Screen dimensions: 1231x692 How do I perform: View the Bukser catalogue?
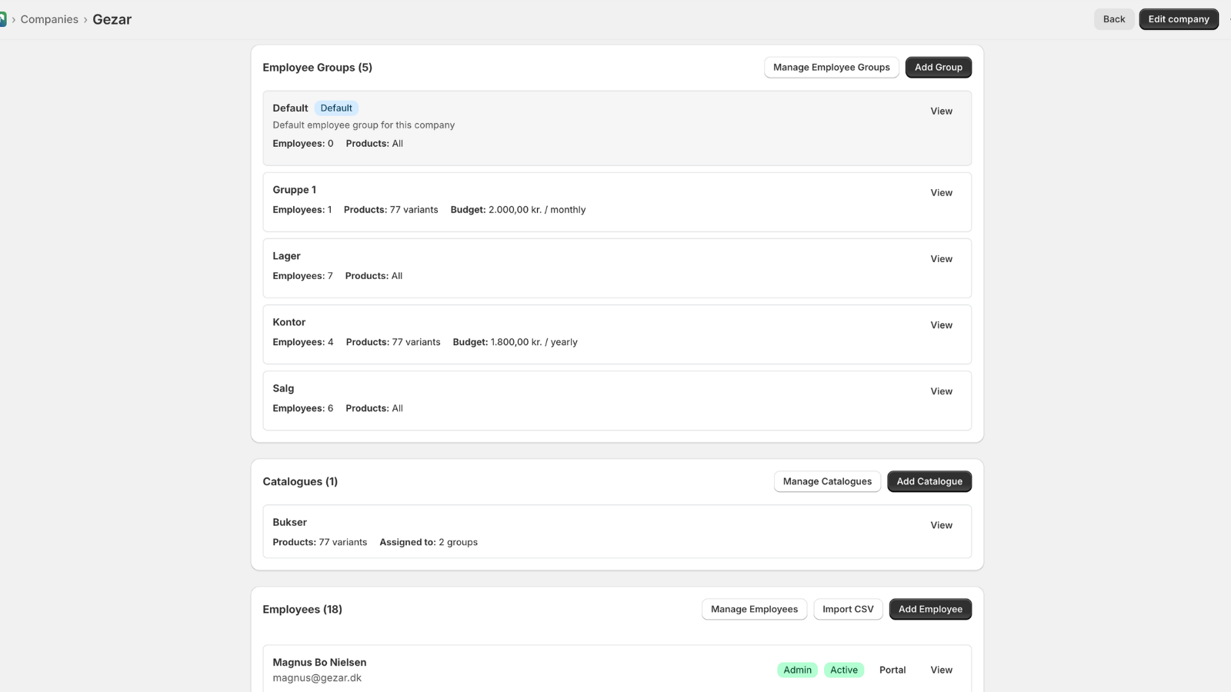[x=941, y=525]
